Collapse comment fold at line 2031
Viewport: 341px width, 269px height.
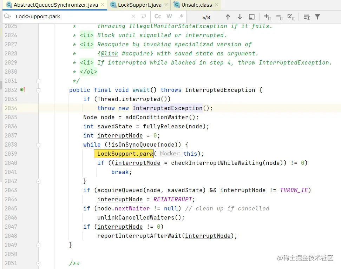point(38,81)
